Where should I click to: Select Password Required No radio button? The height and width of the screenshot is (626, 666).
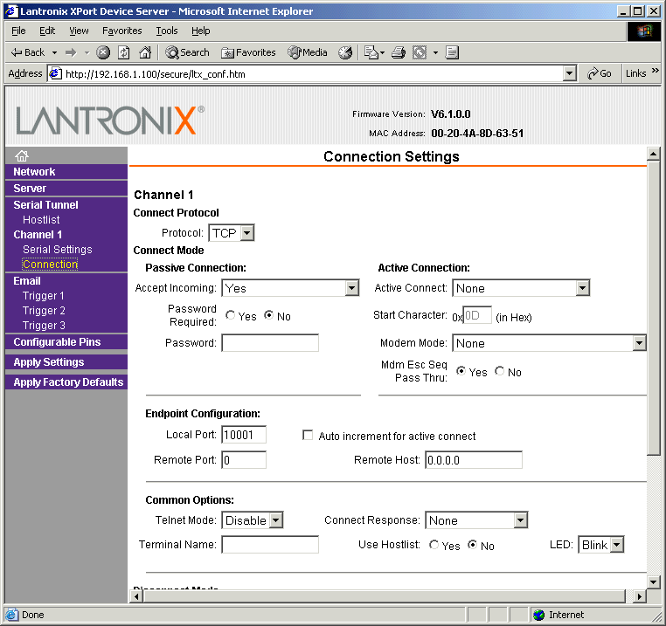[269, 315]
